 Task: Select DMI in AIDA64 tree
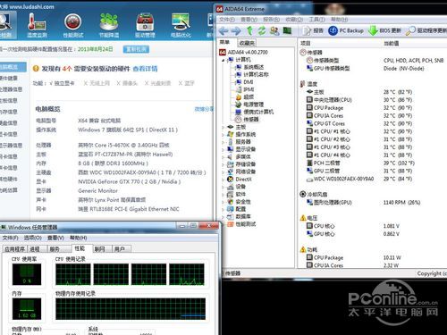[x=249, y=82]
